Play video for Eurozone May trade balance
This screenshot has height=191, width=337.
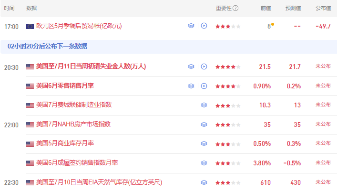(204, 26)
